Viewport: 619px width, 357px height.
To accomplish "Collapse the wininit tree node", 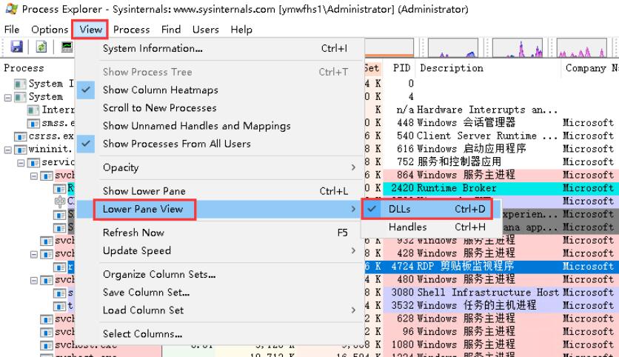I will 7,150.
